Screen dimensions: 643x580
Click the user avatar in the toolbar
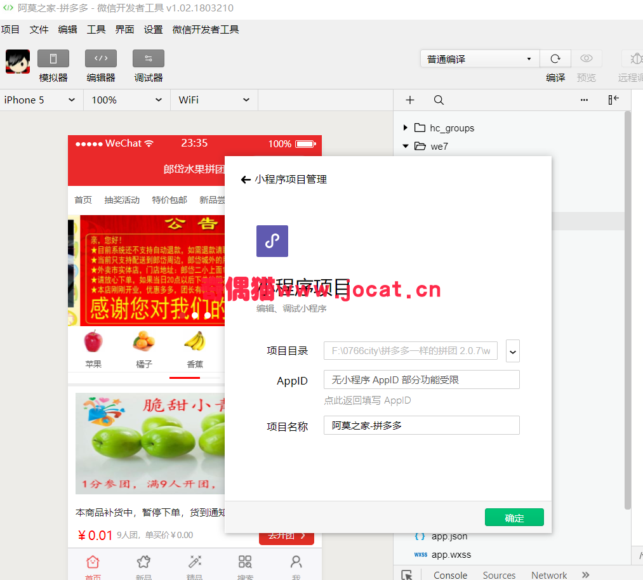[x=18, y=62]
